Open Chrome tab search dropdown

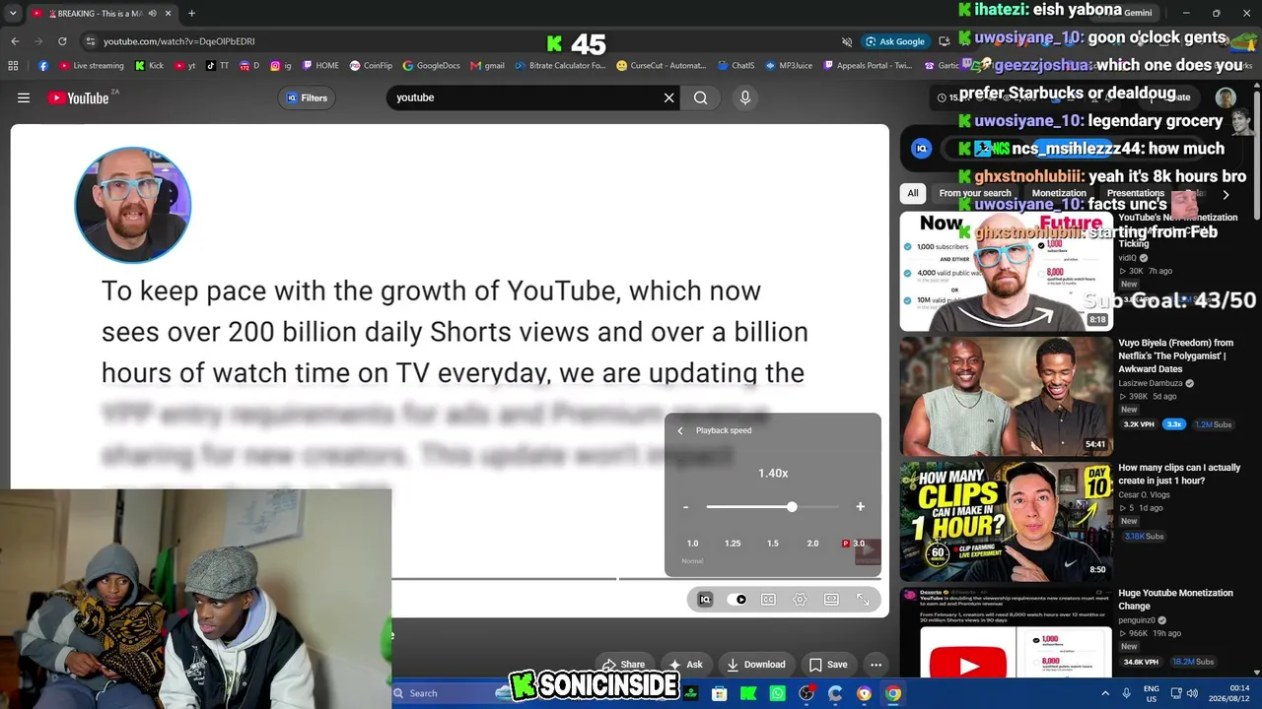(x=13, y=13)
